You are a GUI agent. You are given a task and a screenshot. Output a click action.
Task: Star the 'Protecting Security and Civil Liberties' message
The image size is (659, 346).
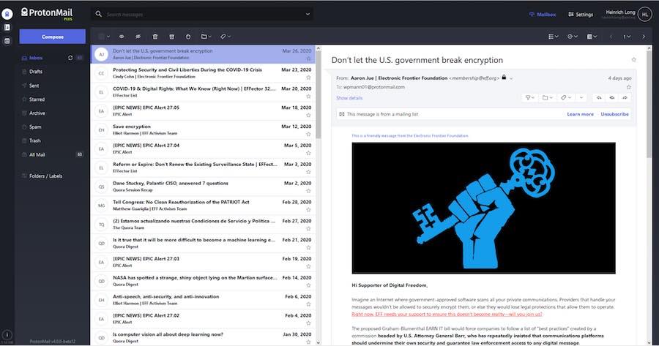(x=308, y=78)
